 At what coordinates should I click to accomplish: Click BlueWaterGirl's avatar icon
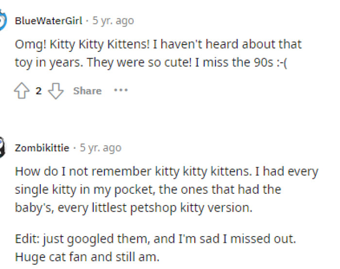click(x=2, y=21)
